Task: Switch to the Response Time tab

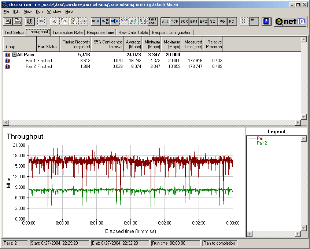Action: coord(100,32)
